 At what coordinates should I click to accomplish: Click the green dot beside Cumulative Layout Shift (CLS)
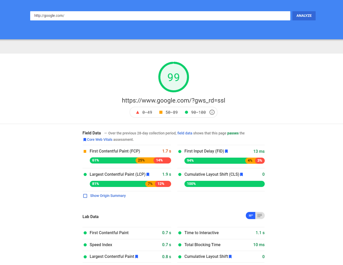tap(180, 174)
